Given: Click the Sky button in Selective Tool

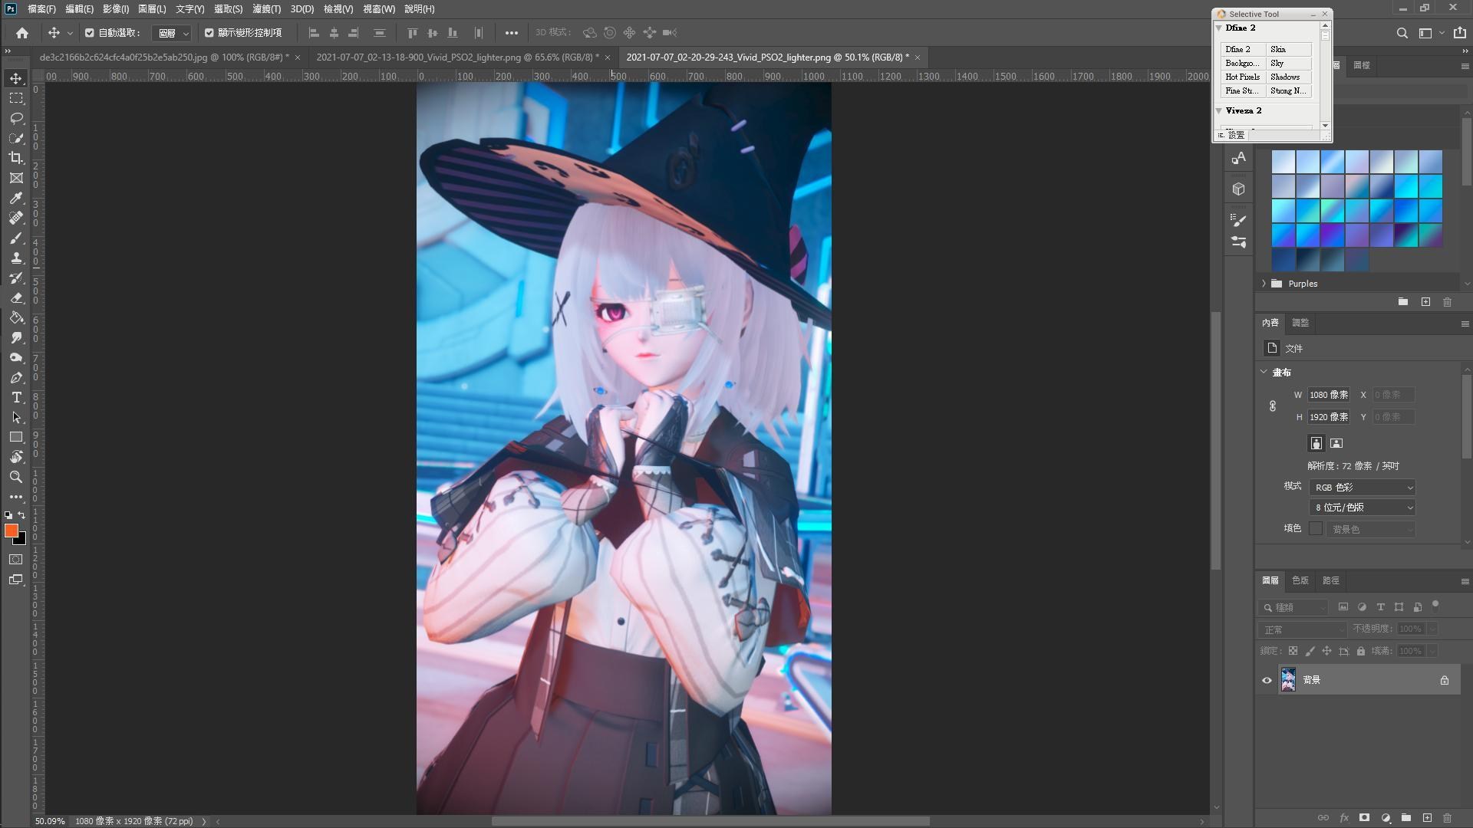Looking at the screenshot, I should click(x=1289, y=64).
